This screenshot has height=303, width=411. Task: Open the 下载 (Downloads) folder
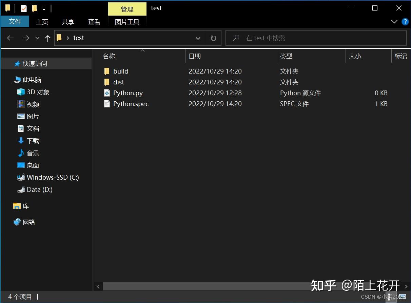click(x=33, y=141)
